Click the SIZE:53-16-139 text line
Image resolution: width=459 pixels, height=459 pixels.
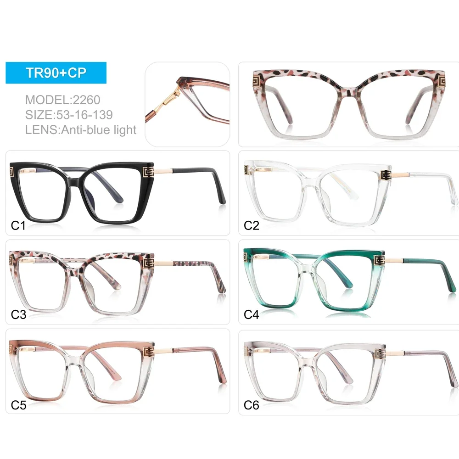click(x=69, y=115)
